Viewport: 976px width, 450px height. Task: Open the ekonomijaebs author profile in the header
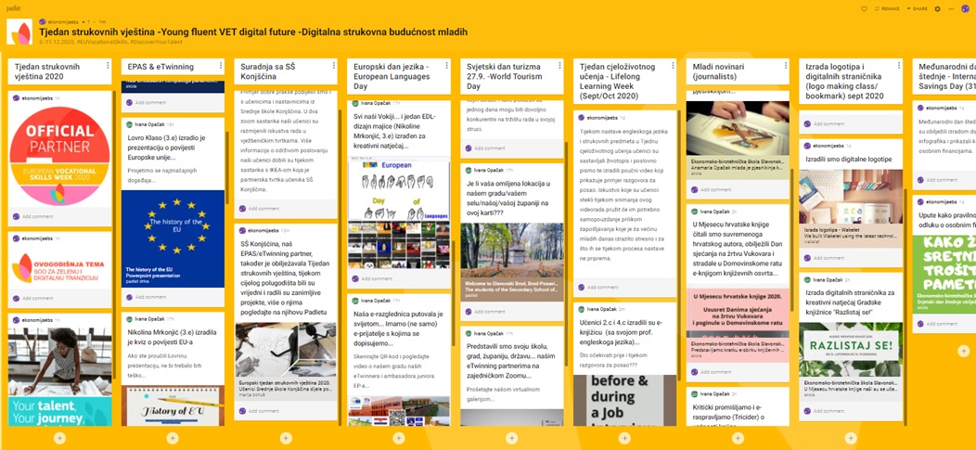point(63,21)
